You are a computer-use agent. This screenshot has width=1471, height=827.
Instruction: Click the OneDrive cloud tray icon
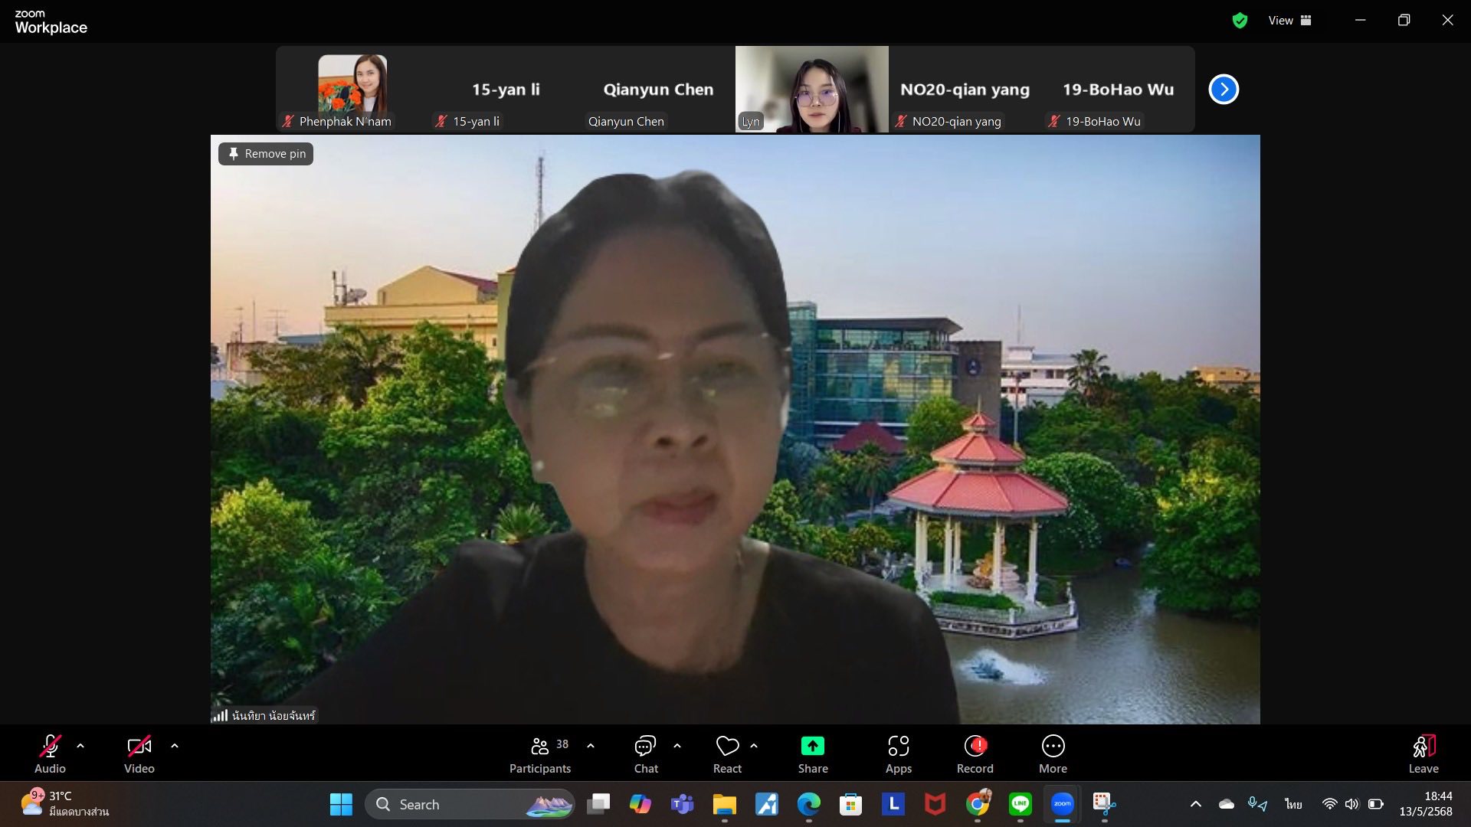coord(1227,804)
